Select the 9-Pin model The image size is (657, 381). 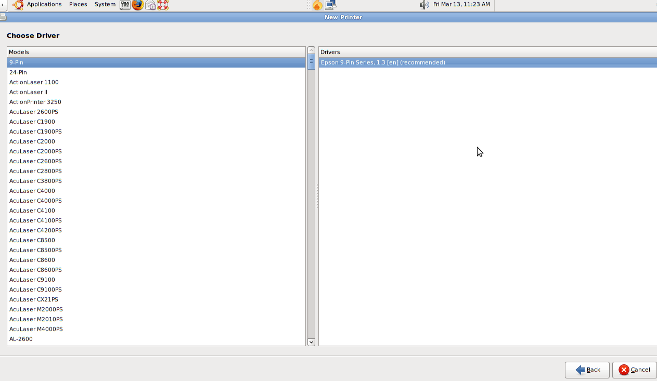[x=156, y=62]
